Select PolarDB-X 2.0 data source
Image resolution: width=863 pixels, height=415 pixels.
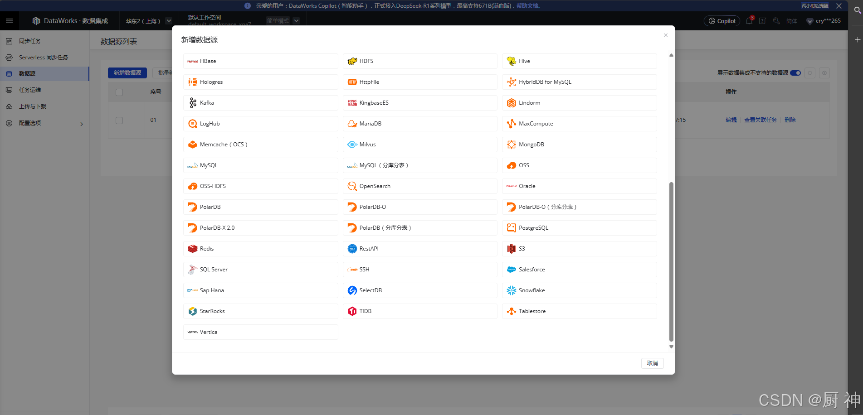(261, 228)
